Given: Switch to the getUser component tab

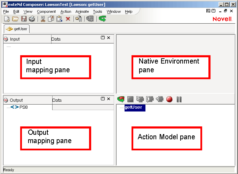Looking at the screenshot, I should pyautogui.click(x=17, y=29).
